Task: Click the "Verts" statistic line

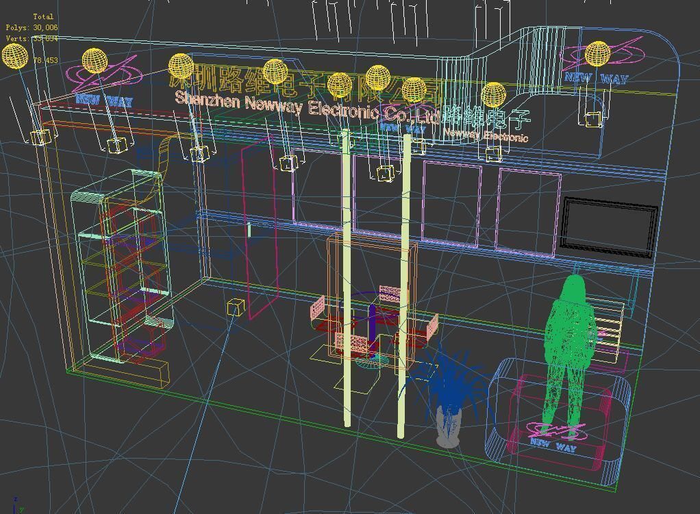Action: (x=32, y=38)
